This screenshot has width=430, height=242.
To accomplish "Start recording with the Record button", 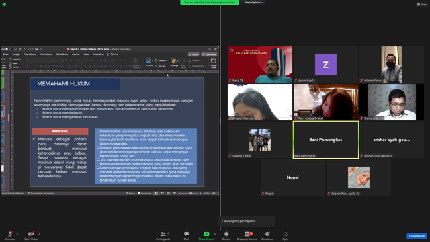I will click(226, 235).
